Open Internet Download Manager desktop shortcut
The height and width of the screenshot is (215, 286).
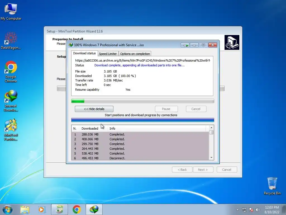11,101
